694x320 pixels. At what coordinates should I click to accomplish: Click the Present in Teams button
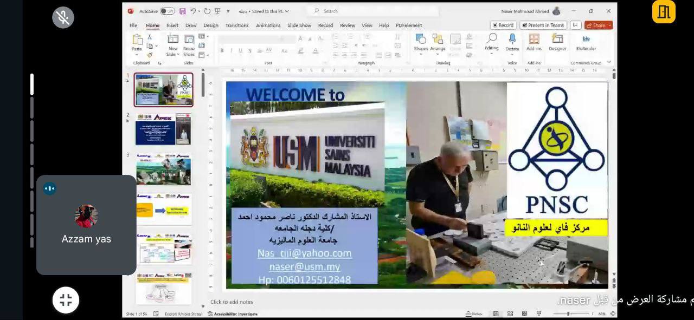pos(543,25)
